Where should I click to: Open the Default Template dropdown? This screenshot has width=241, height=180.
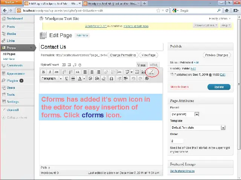198,127
